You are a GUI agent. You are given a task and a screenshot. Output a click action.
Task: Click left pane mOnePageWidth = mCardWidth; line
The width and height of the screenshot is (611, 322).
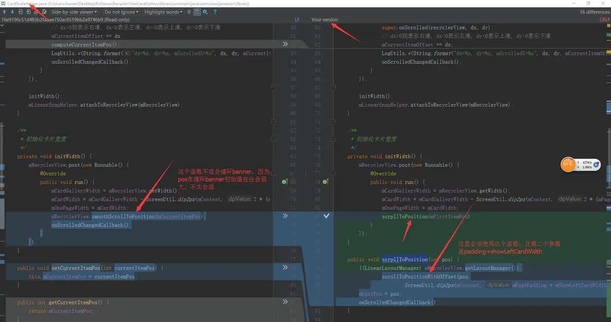pyautogui.click(x=90, y=208)
